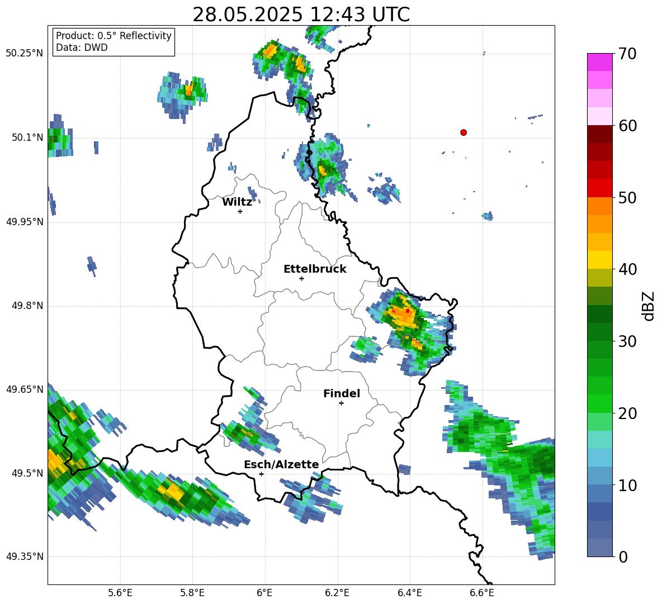Click the orange colorbar segment just below 50

(599, 206)
